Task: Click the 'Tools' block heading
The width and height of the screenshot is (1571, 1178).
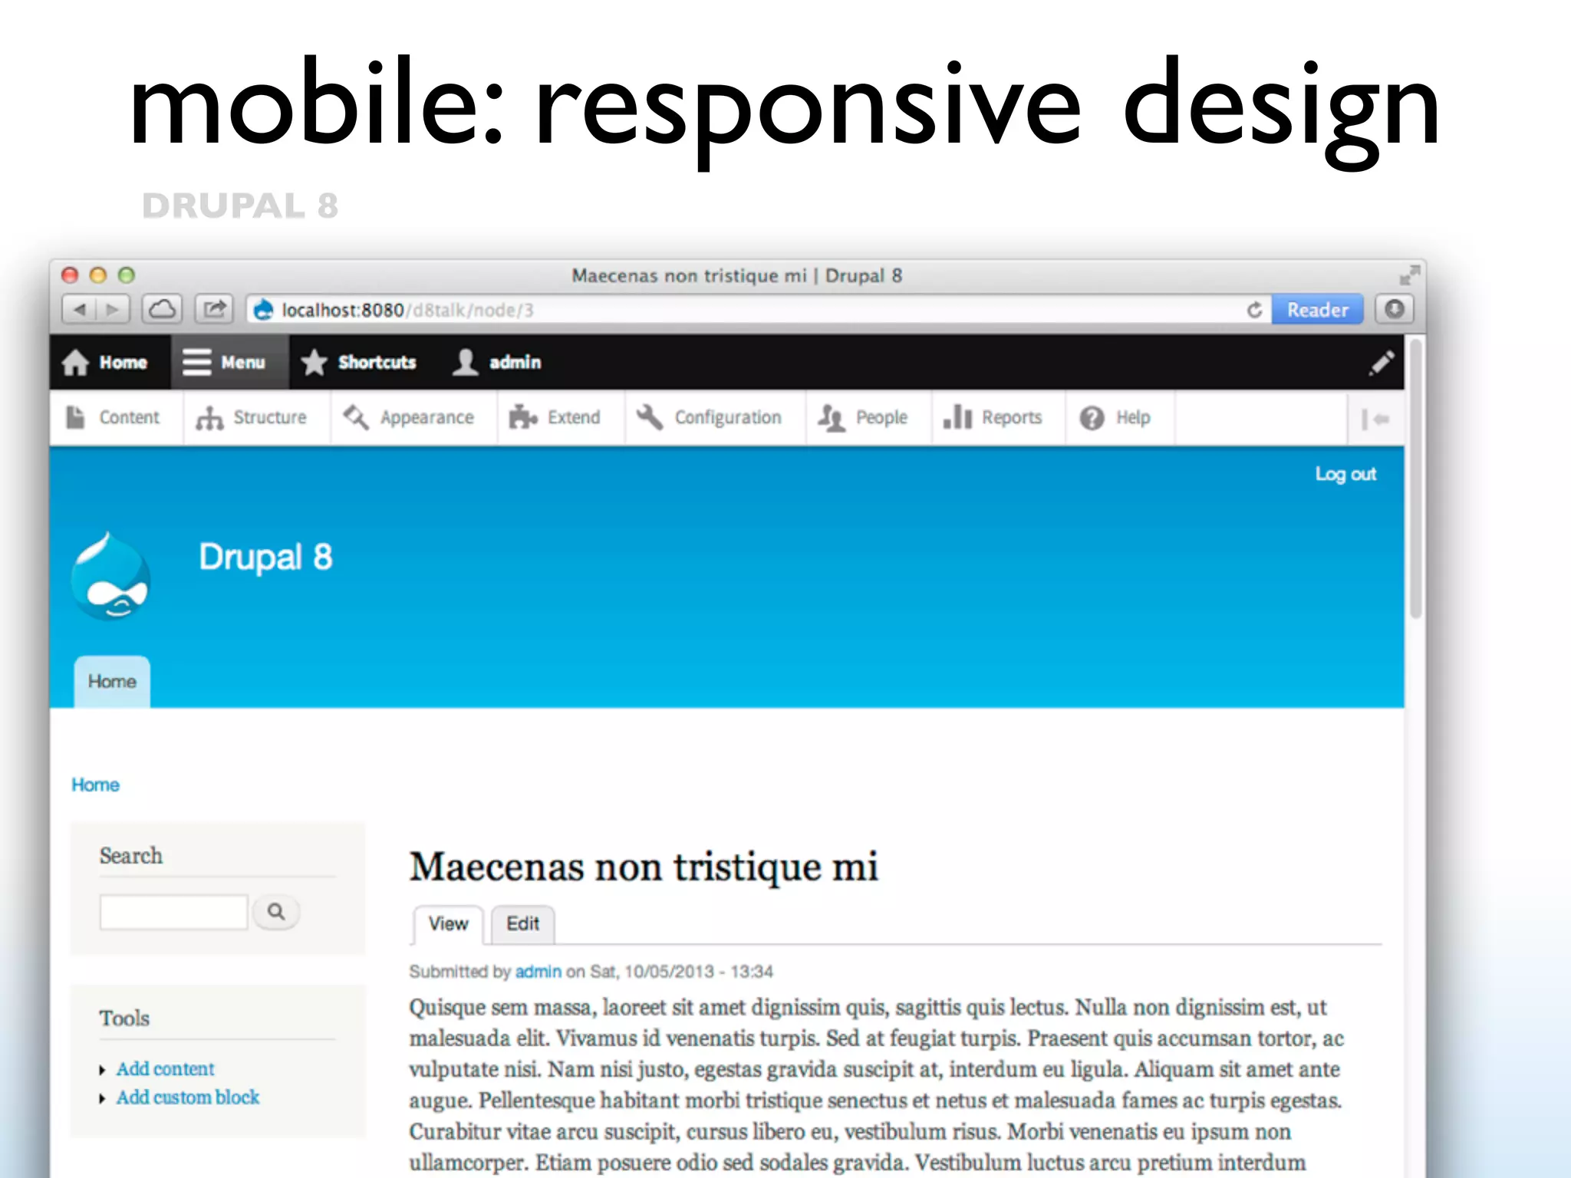Action: (x=124, y=1018)
